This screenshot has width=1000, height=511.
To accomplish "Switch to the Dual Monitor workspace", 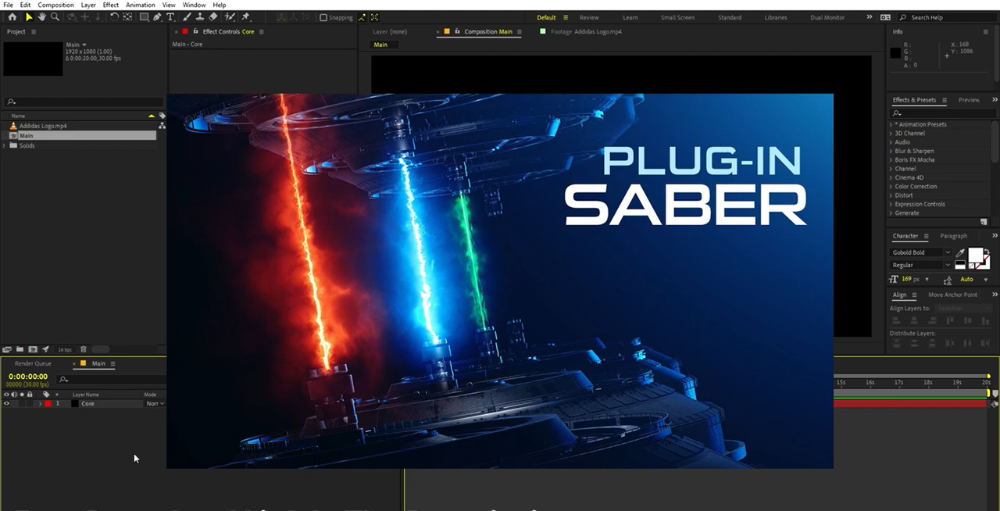I will [x=827, y=17].
